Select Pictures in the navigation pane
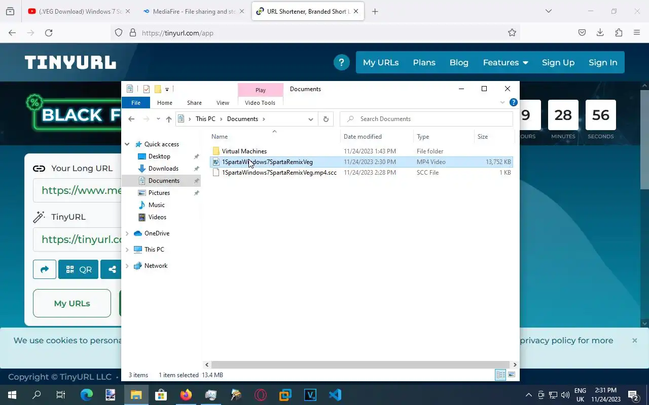 [159, 193]
